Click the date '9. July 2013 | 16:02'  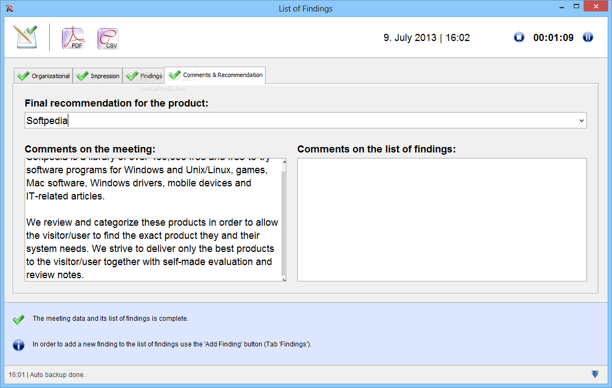point(427,38)
